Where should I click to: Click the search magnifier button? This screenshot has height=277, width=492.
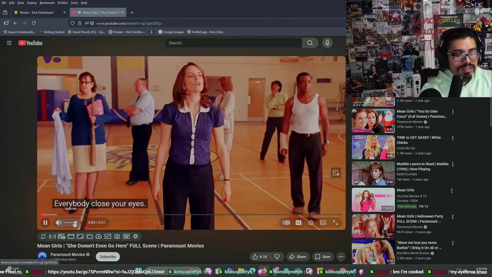(x=310, y=43)
